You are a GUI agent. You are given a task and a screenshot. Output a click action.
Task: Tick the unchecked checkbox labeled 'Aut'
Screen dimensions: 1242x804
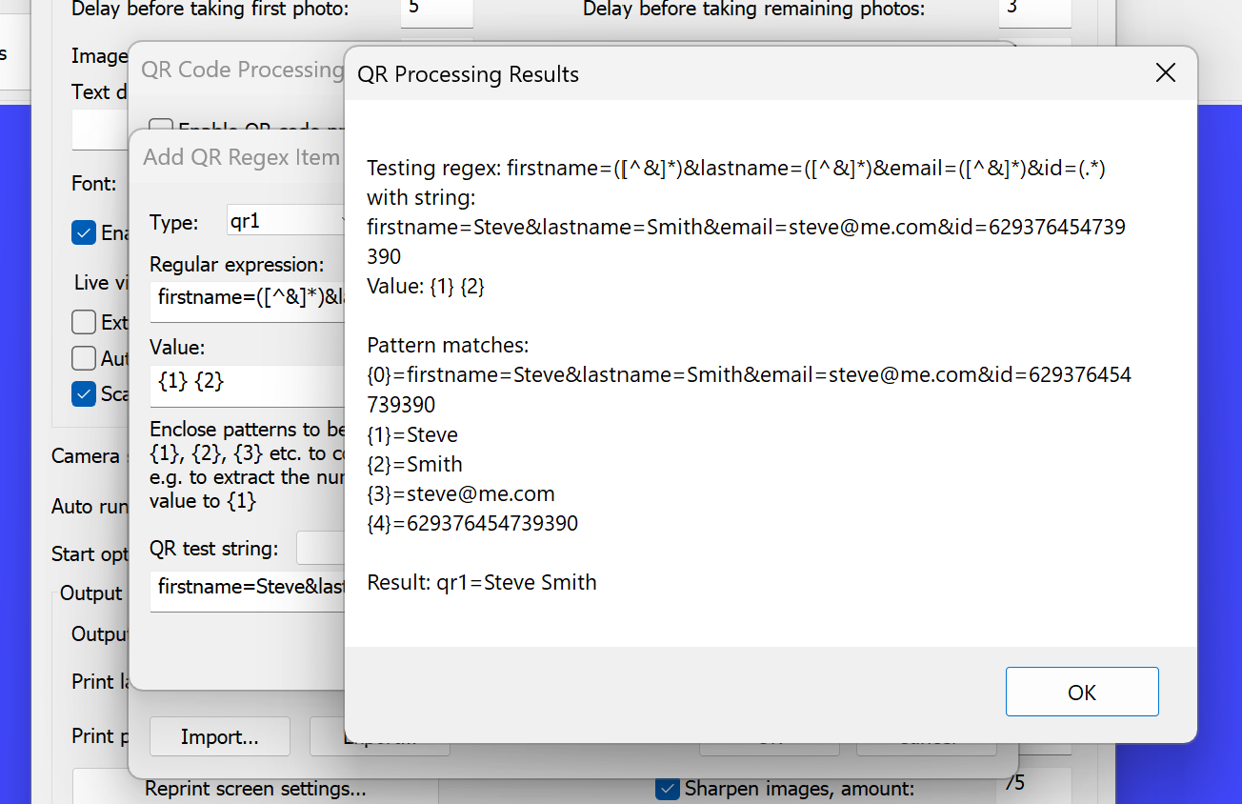click(x=84, y=358)
